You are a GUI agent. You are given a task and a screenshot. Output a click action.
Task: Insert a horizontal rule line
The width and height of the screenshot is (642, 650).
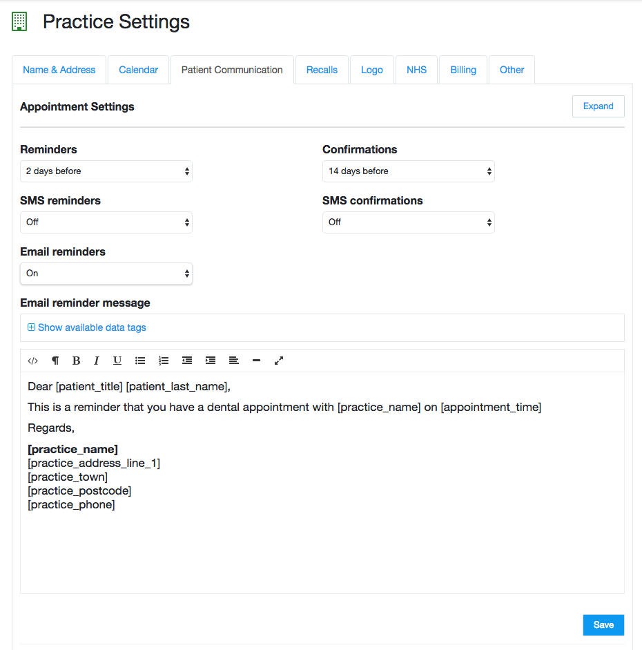[256, 361]
